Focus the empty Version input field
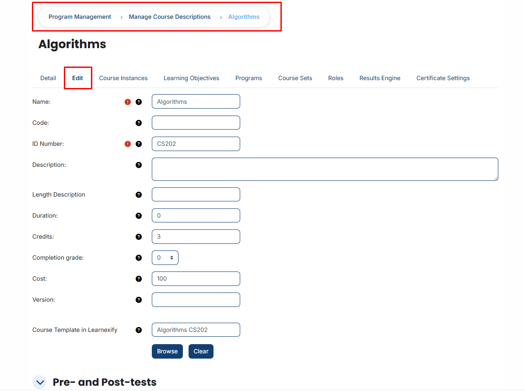This screenshot has width=525, height=391. coord(196,299)
